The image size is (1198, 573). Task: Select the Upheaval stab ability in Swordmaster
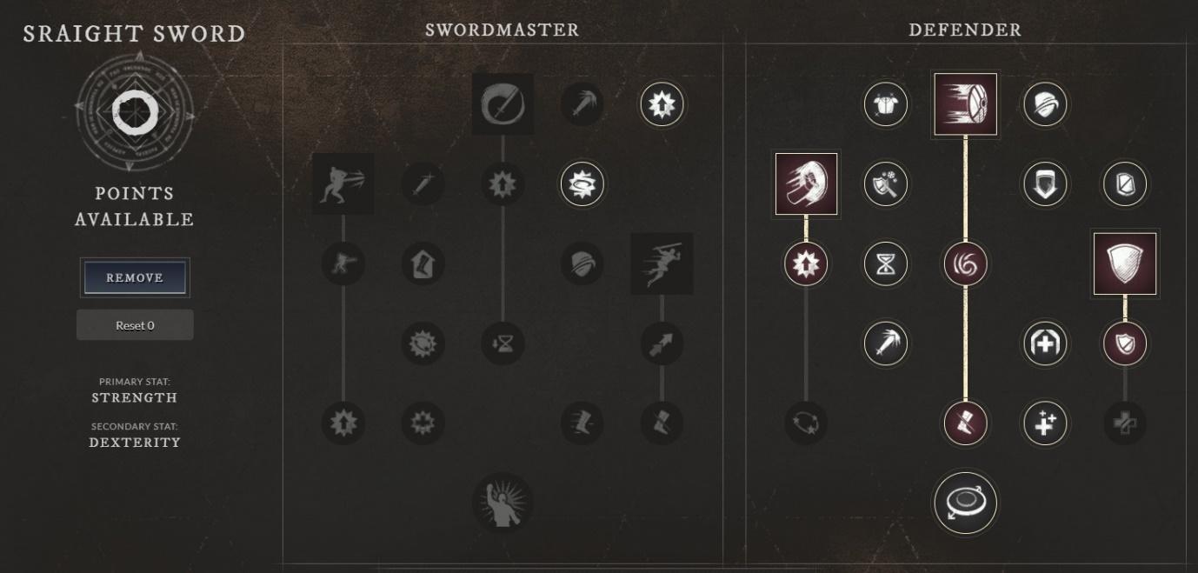343,184
